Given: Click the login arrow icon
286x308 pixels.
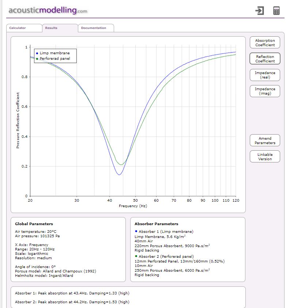Looking at the screenshot, I should (x=259, y=11).
